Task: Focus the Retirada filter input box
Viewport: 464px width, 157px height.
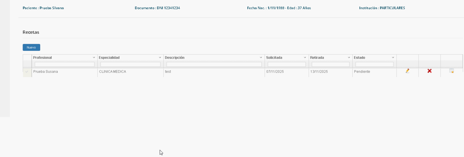Action: (330, 64)
